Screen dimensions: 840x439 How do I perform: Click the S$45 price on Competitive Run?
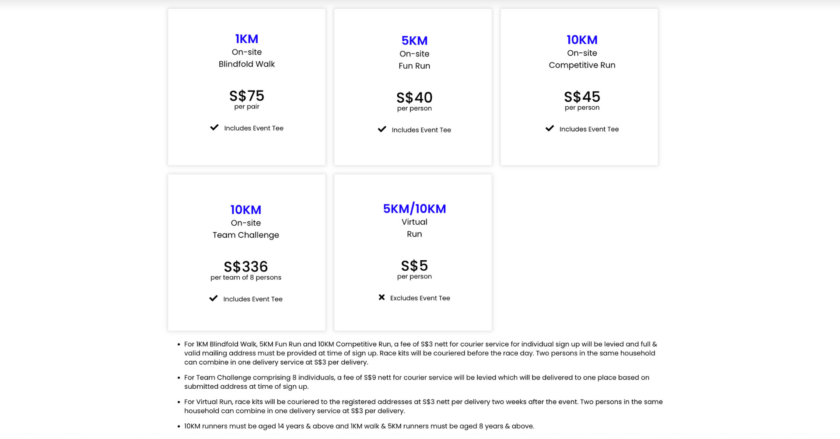[582, 97]
